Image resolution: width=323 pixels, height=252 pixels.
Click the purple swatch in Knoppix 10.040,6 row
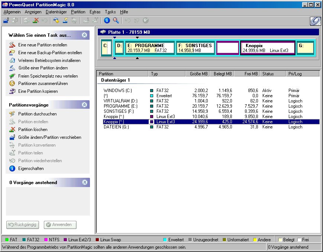[152, 117]
